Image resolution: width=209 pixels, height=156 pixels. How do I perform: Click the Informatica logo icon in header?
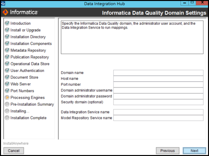(x=5, y=13)
